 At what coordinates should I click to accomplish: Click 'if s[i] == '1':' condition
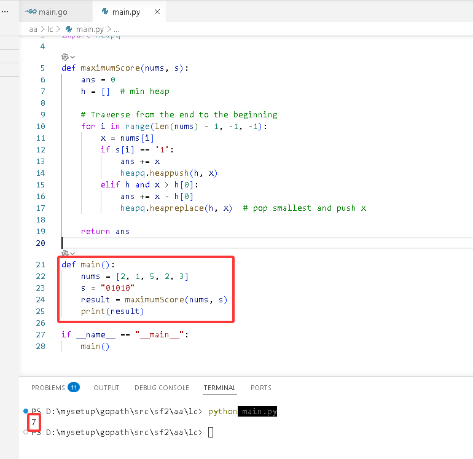click(137, 150)
